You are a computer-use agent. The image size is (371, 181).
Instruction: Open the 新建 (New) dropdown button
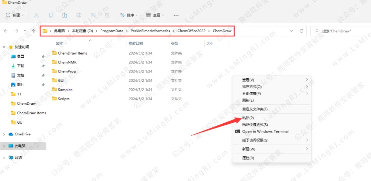coord(15,15)
